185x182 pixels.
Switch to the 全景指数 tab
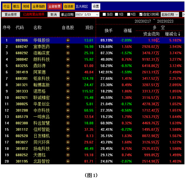coord(39,6)
